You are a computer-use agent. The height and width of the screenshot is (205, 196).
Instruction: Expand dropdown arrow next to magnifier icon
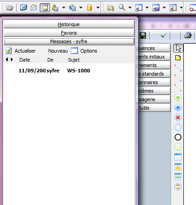[x=130, y=8]
